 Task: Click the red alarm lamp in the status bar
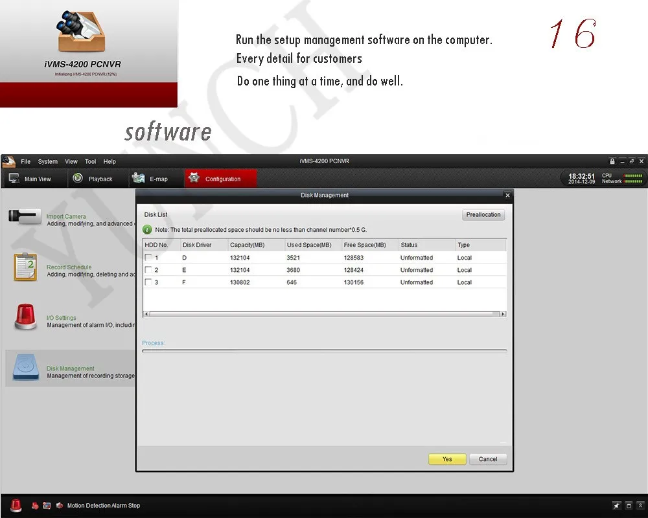click(16, 505)
